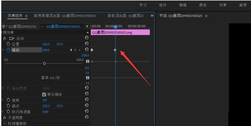Viewport: 251px width, 126px height.
Task: Play the clip audio arrow button
Action: click(x=87, y=26)
